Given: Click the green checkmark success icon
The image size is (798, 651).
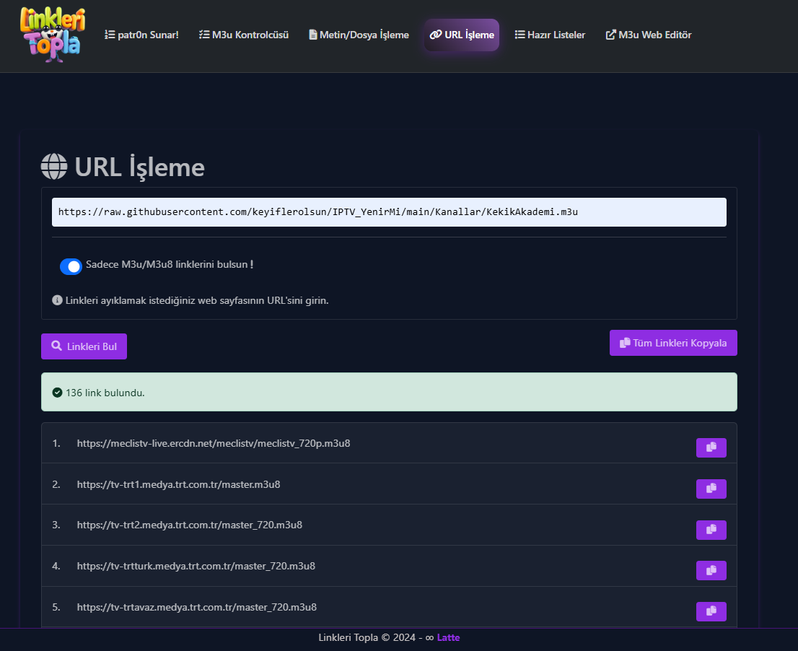Looking at the screenshot, I should click(58, 393).
